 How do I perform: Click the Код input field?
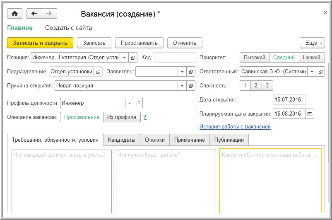174,58
